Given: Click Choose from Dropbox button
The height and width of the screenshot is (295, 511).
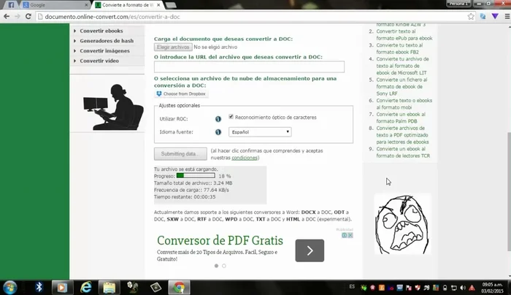Looking at the screenshot, I should [181, 94].
